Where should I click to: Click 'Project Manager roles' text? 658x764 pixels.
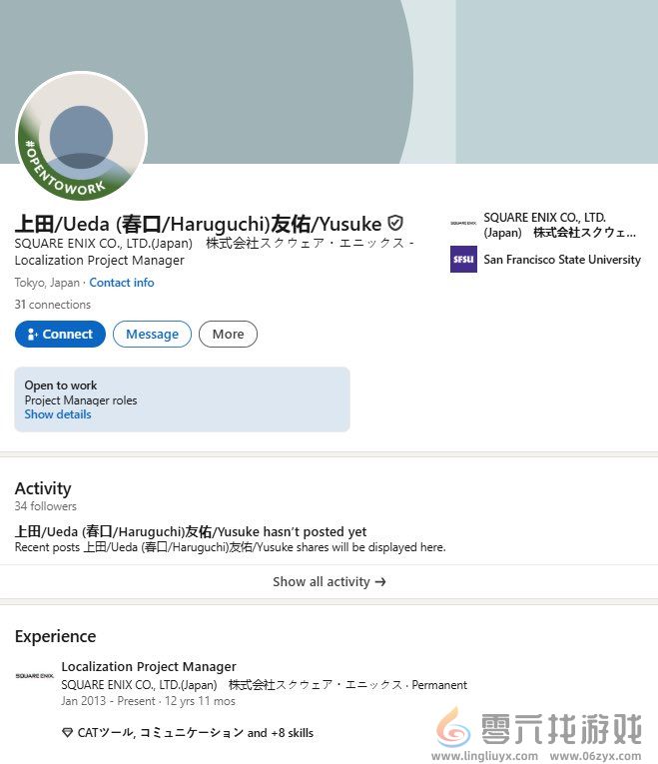tap(81, 400)
